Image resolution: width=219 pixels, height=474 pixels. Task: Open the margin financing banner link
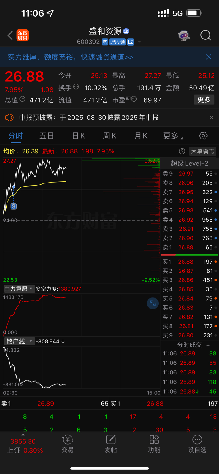pos(70,57)
